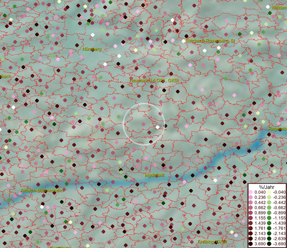The width and height of the screenshot is (287, 248).
Task: Select the white point left of Weiden label
Action: (268, 7)
